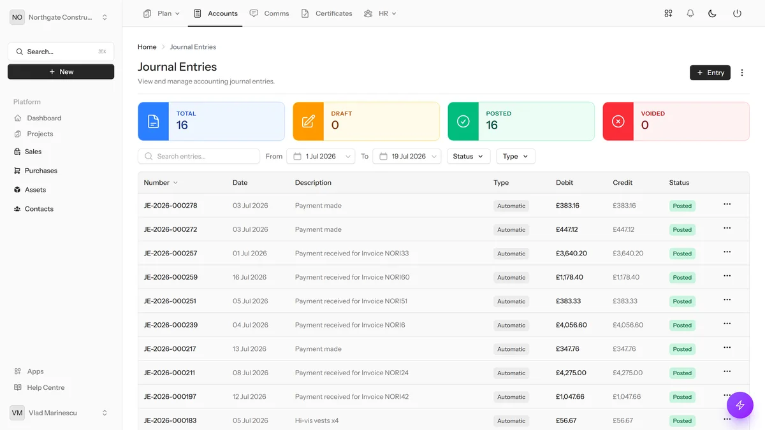Open journal entry JE-2026-000278
The width and height of the screenshot is (765, 430).
pos(171,206)
